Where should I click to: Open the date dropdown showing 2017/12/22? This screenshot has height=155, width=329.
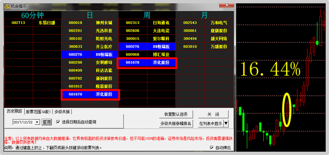(37, 122)
